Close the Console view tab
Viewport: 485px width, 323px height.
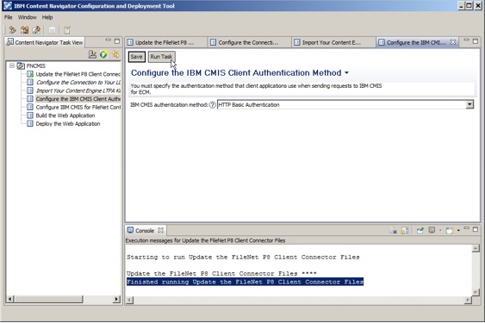point(160,230)
